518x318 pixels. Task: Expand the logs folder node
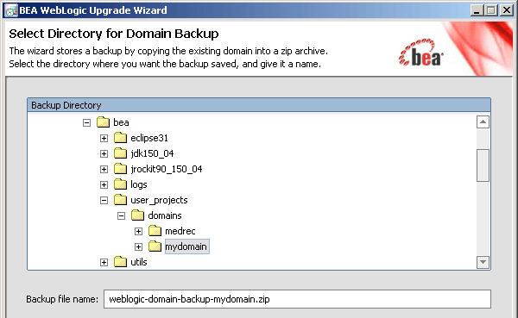click(104, 184)
